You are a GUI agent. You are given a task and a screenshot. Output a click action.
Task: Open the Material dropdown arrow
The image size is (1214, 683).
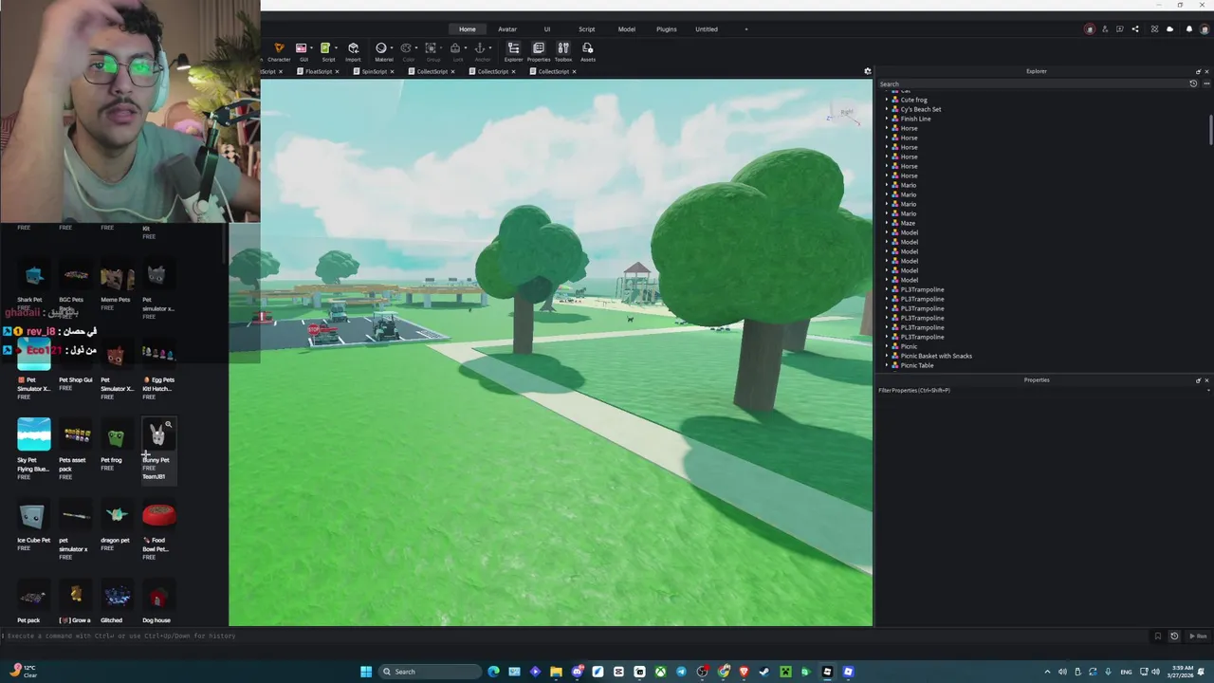391,47
